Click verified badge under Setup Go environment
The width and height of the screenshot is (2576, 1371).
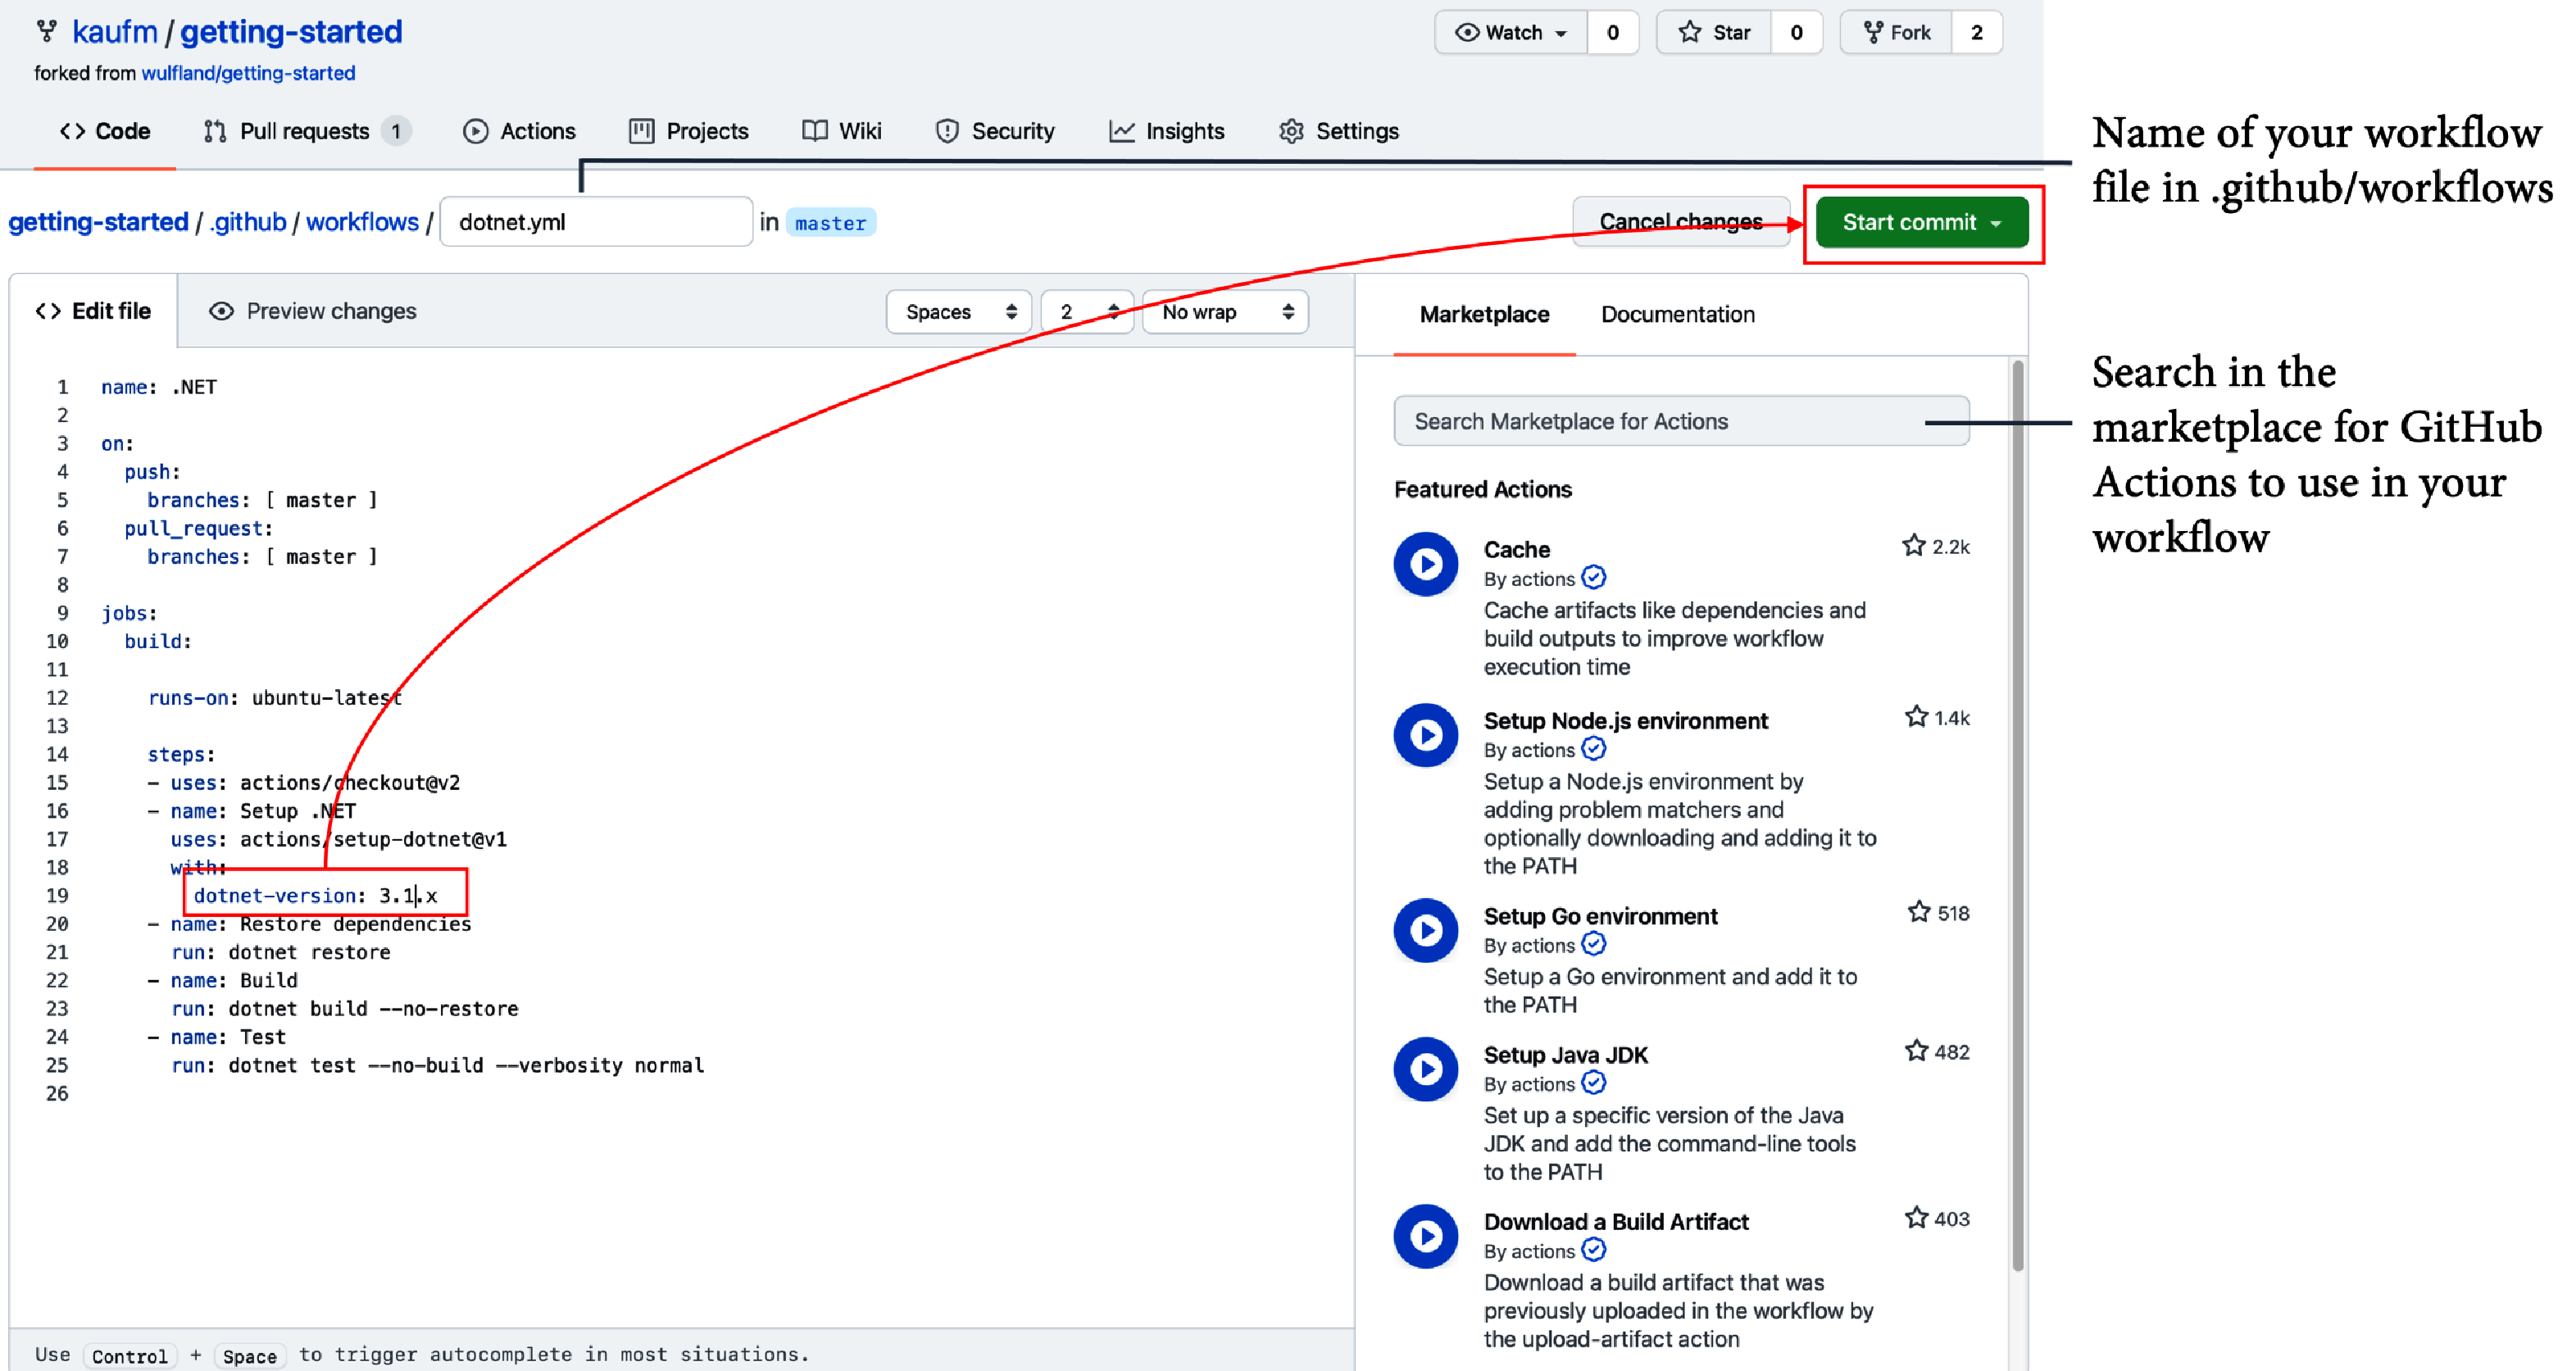pos(1594,944)
